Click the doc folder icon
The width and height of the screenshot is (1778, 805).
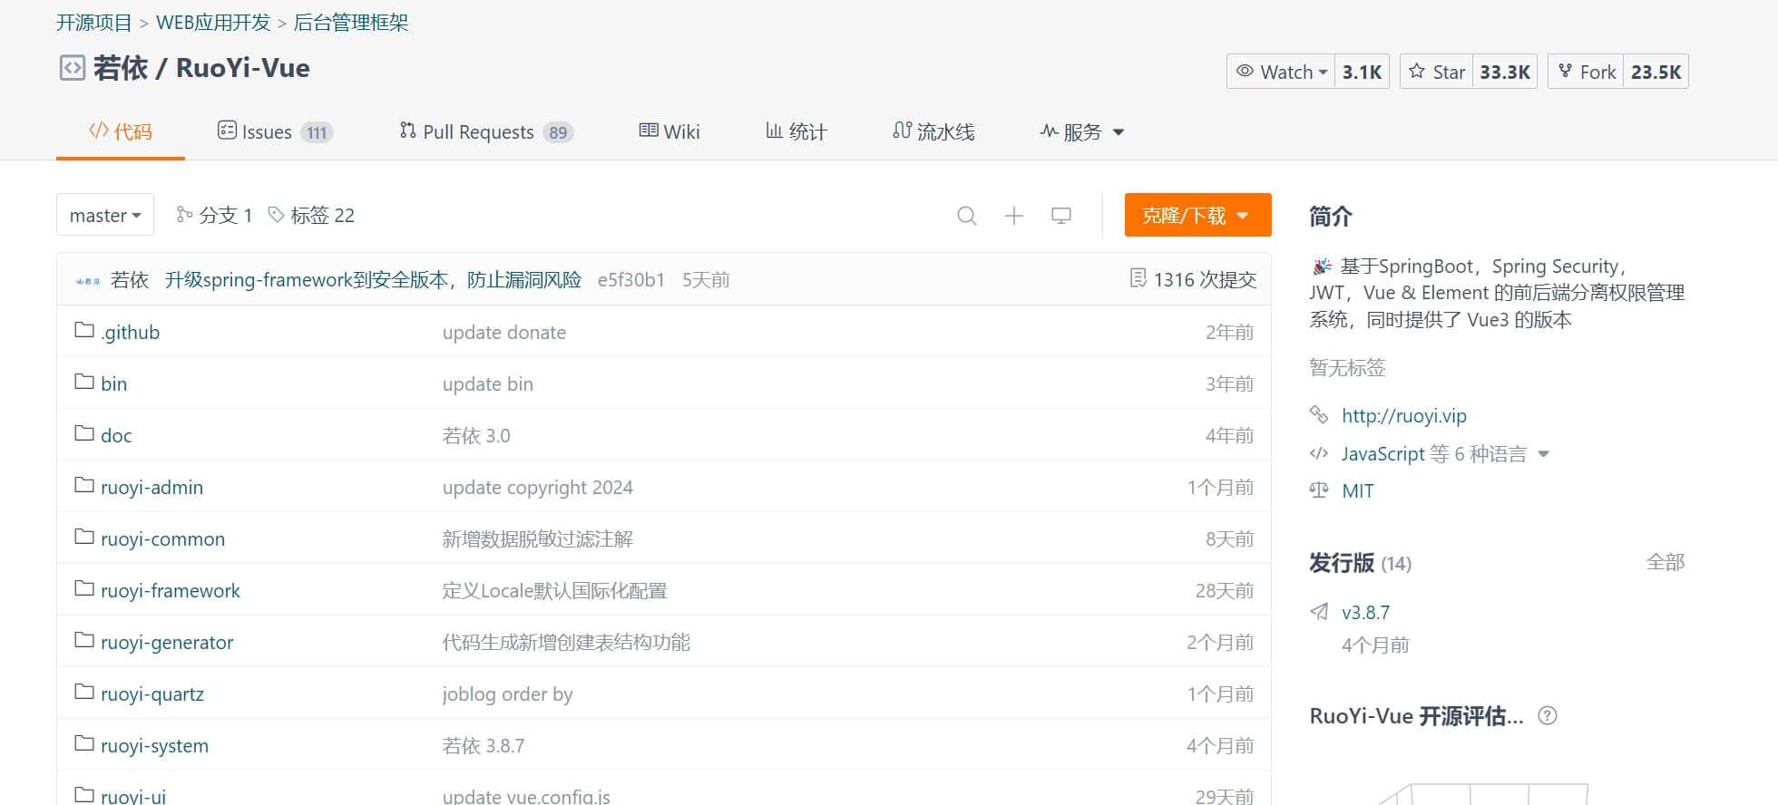point(84,433)
